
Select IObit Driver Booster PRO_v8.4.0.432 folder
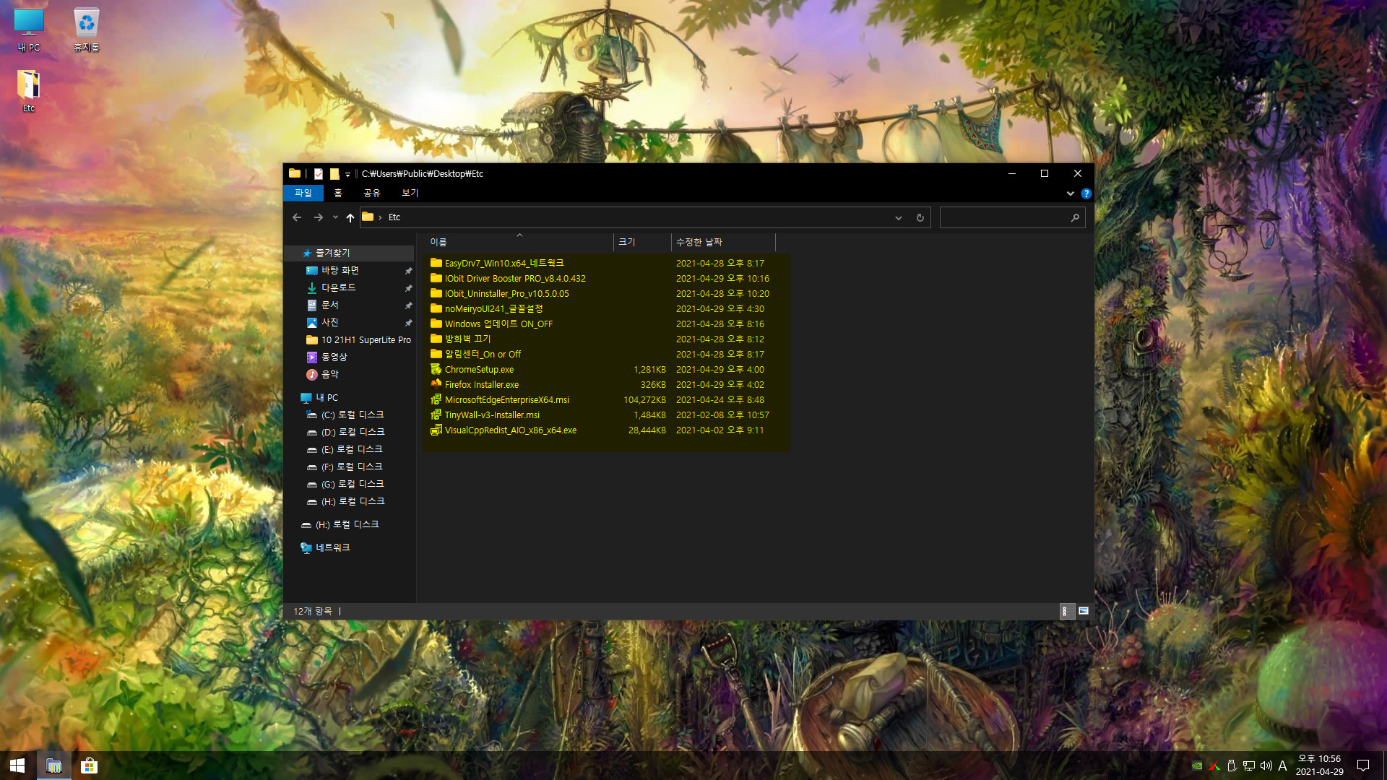(515, 278)
